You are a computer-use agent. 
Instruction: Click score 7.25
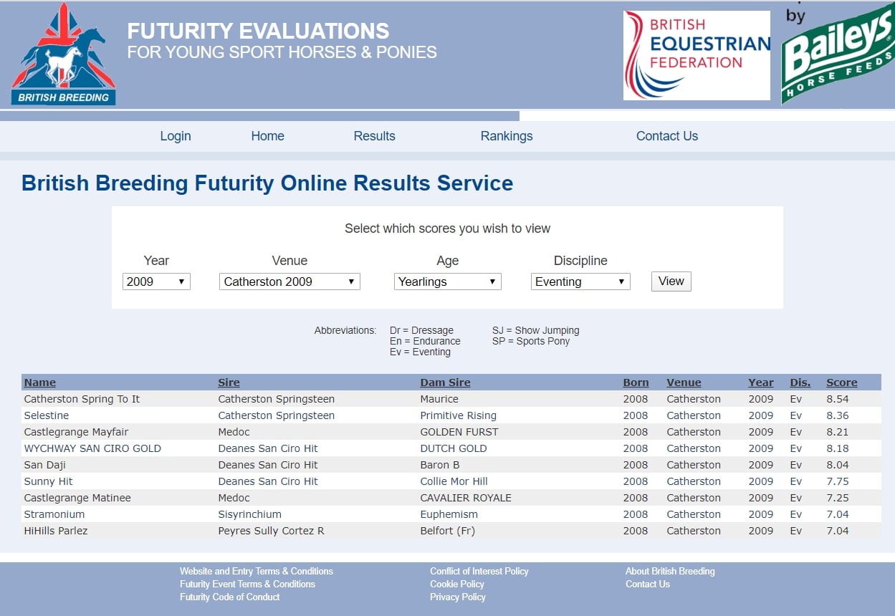point(838,498)
